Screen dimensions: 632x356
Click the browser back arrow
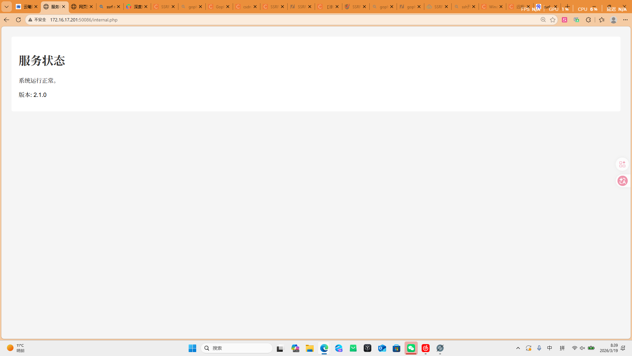pos(6,20)
